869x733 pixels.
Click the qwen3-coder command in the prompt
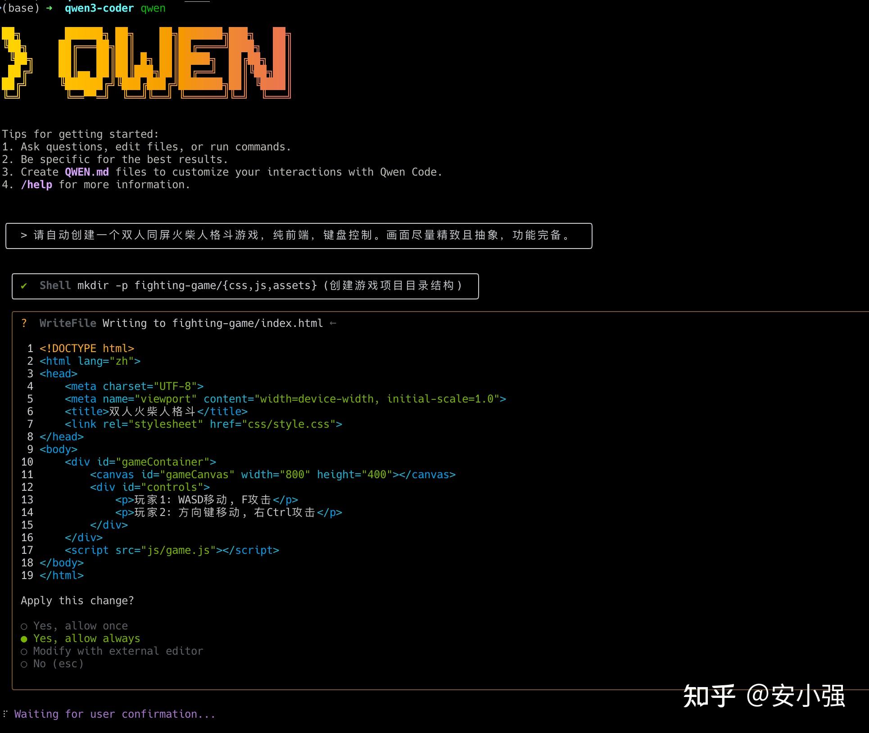99,8
